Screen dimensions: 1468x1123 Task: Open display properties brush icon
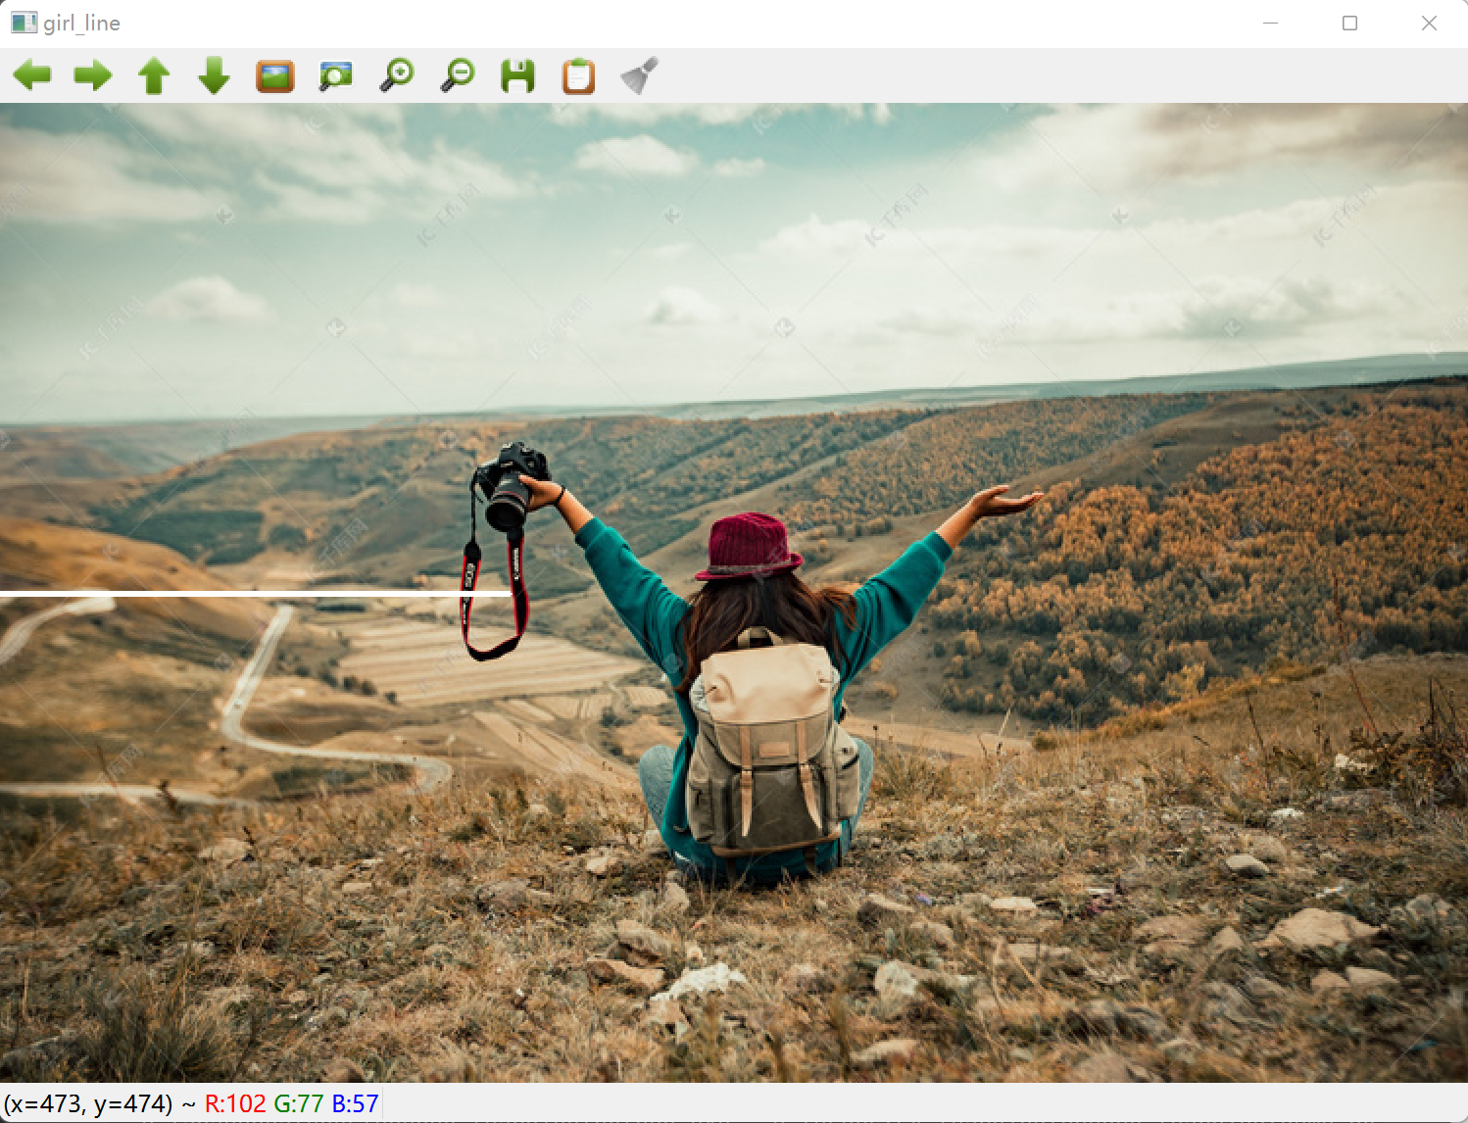[639, 75]
